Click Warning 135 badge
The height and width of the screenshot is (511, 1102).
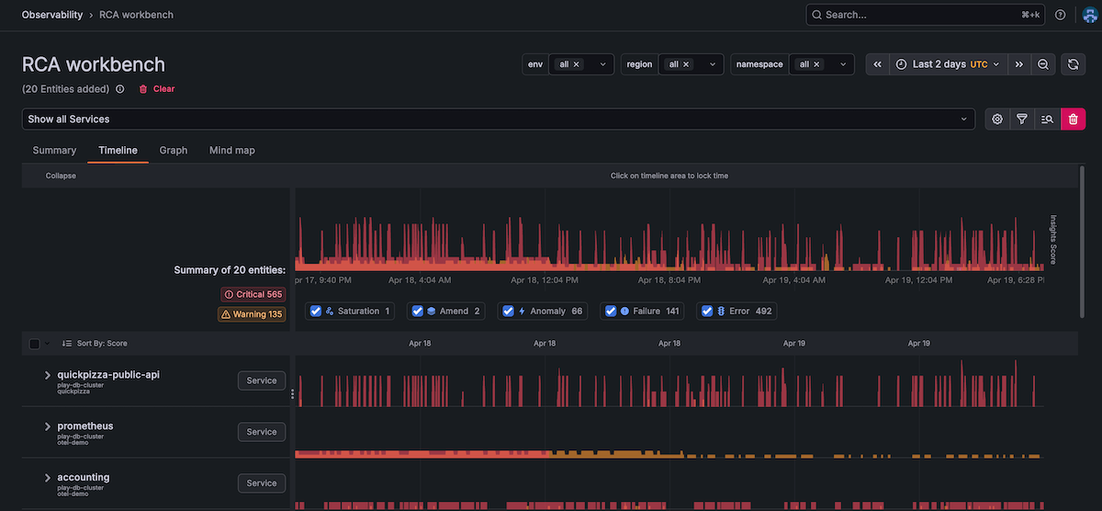[x=252, y=314]
